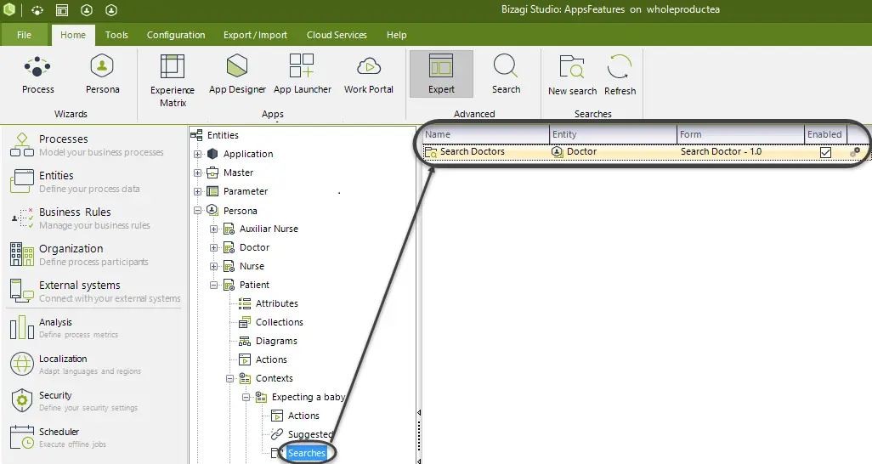
Task: Create a New search
Action: click(572, 76)
